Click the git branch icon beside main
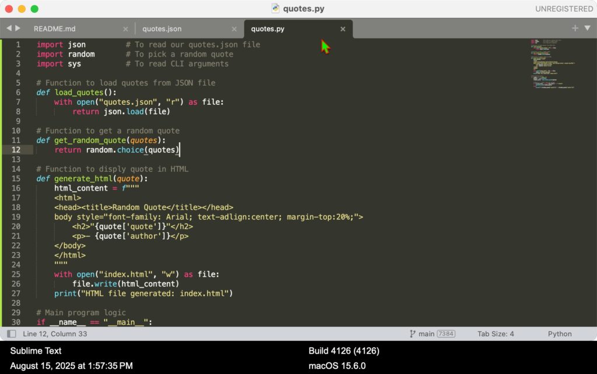This screenshot has width=597, height=374. 413,334
